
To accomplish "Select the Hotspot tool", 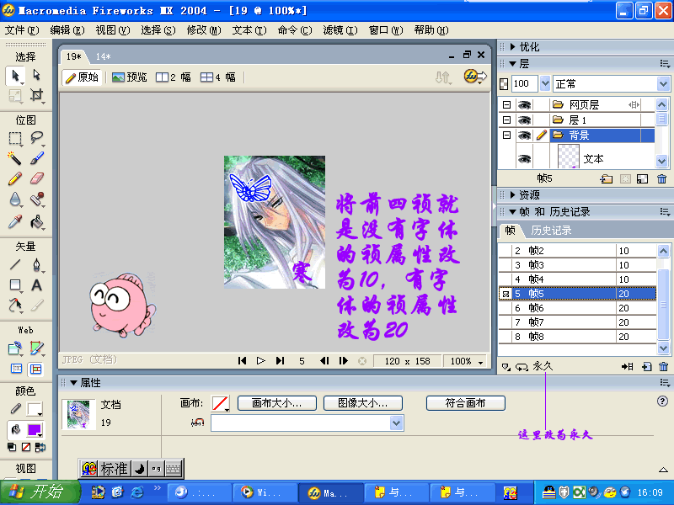I will click(15, 348).
